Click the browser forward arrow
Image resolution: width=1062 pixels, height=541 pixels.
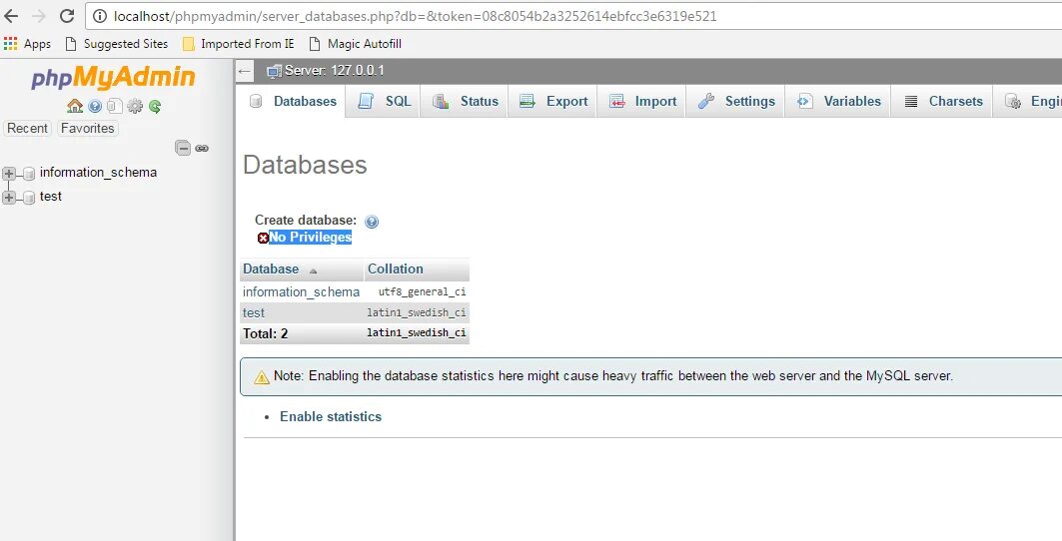pyautogui.click(x=39, y=16)
